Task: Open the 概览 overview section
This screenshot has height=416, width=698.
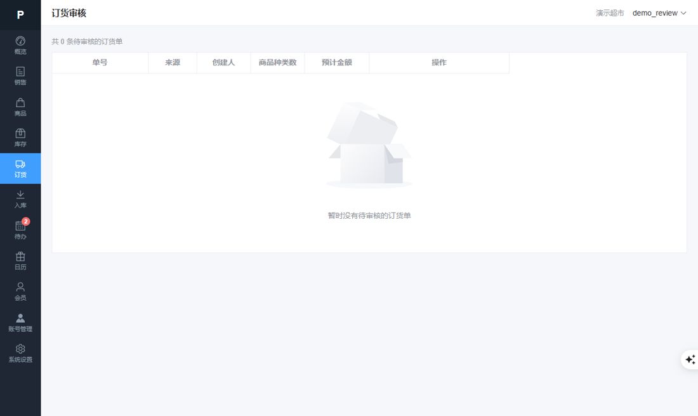Action: pyautogui.click(x=20, y=46)
